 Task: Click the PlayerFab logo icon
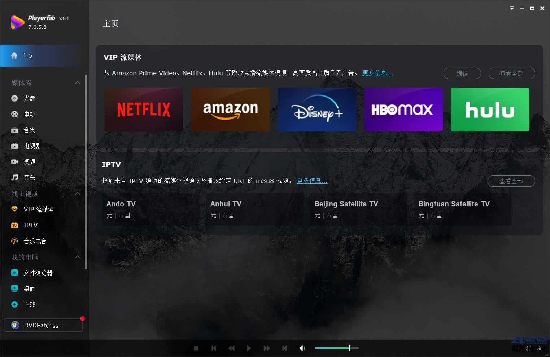click(17, 22)
